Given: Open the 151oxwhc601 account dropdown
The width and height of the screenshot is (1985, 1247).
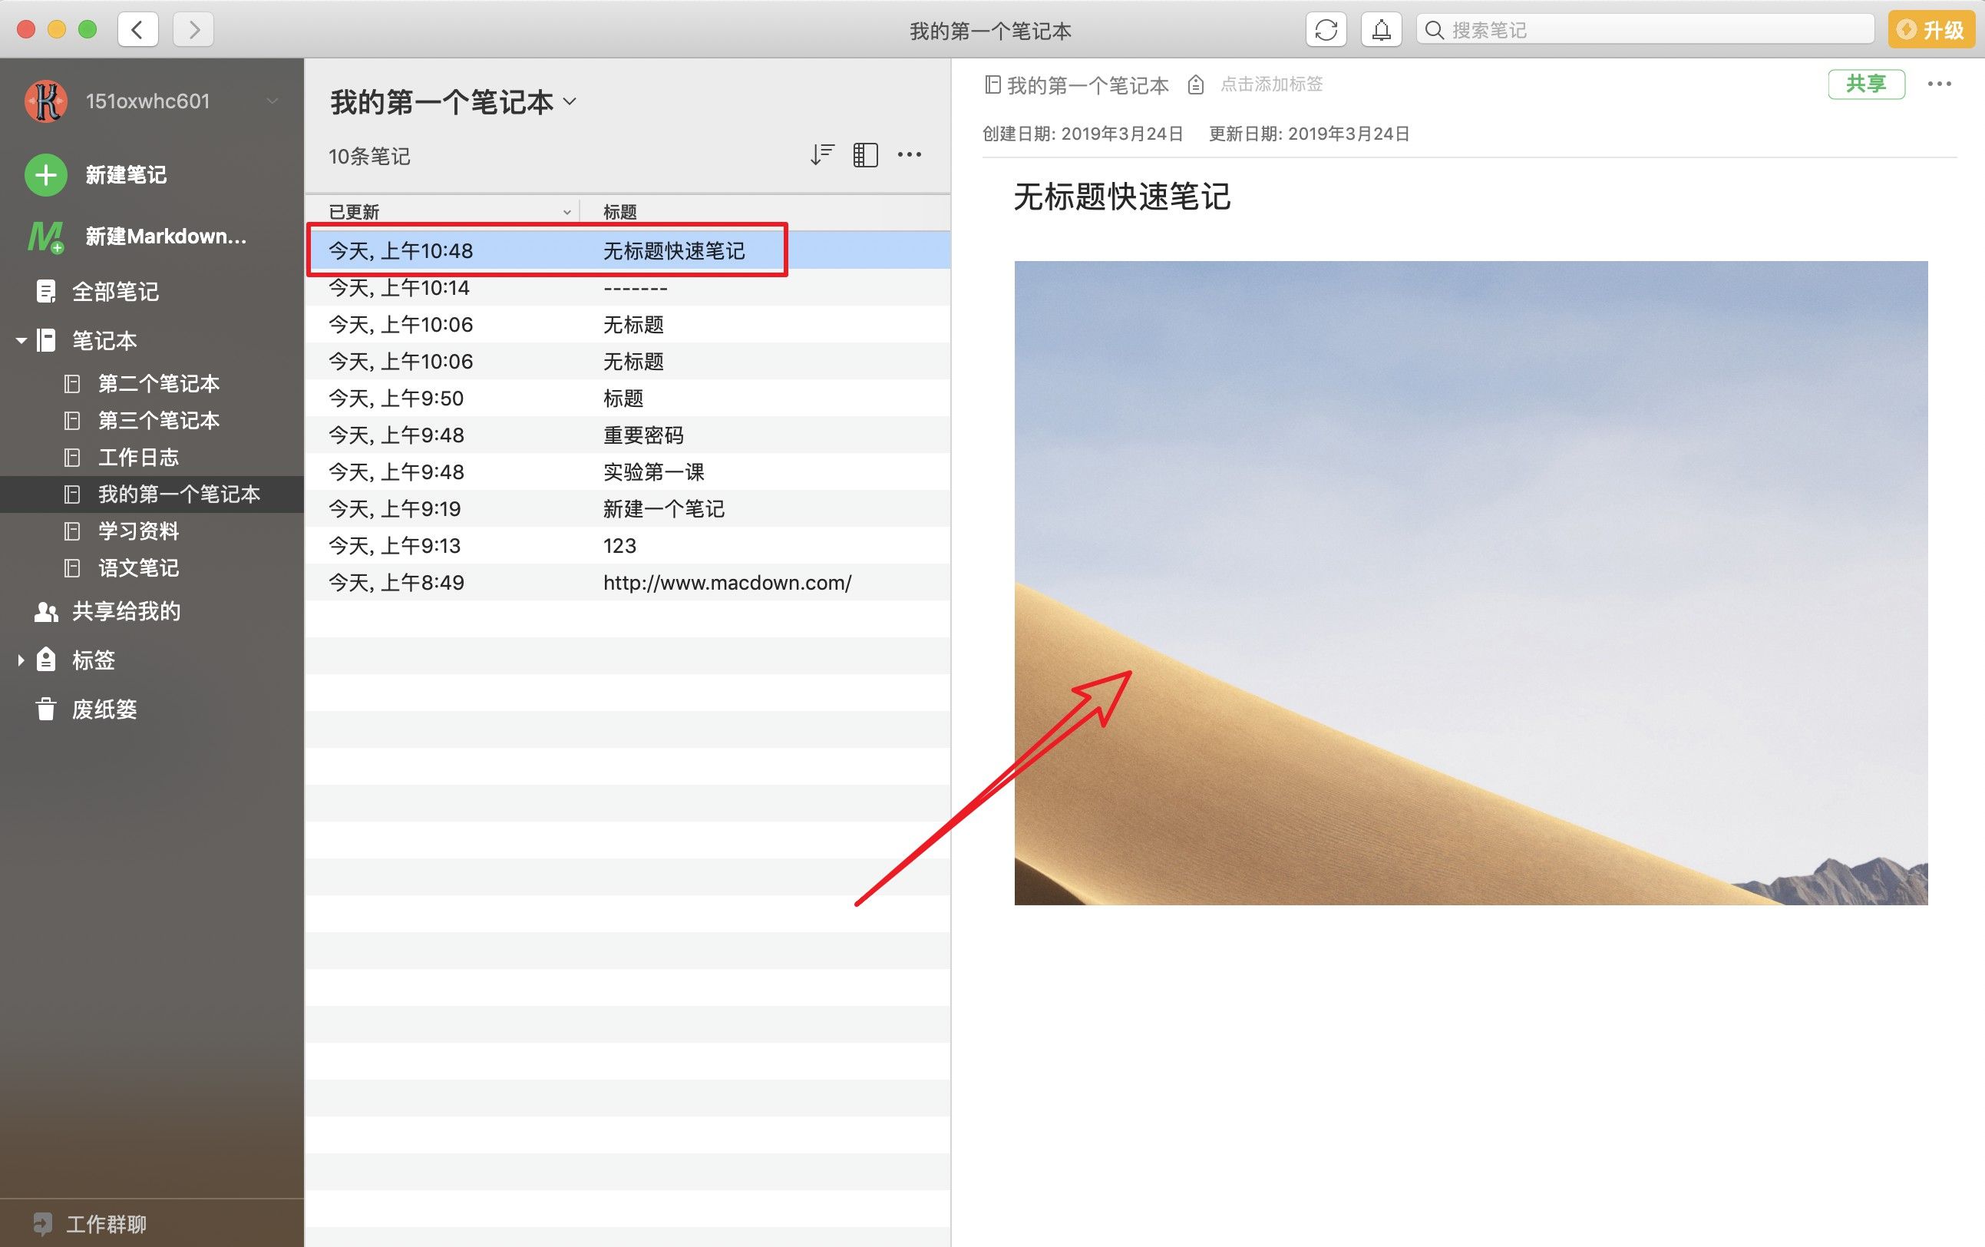Looking at the screenshot, I should click(272, 101).
